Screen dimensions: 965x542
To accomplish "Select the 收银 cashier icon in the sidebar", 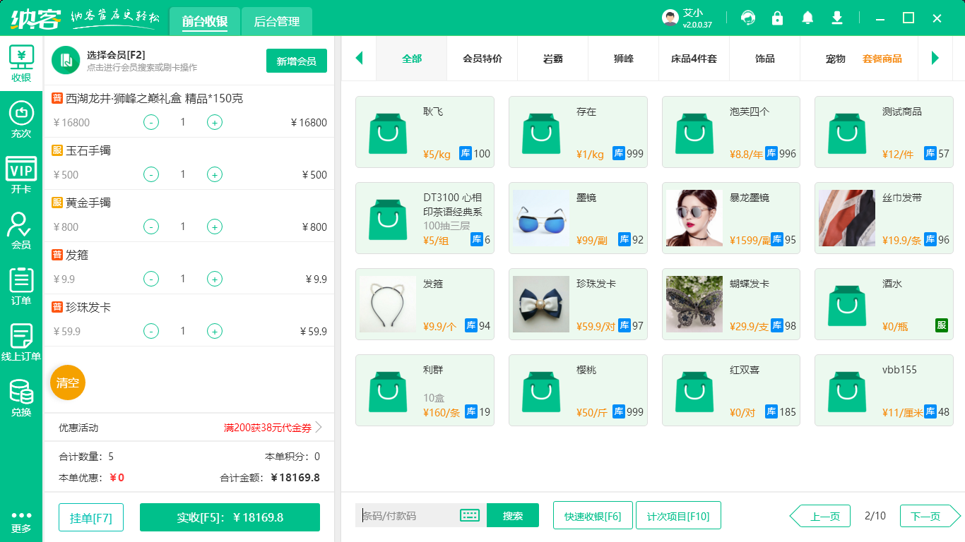I will click(20, 60).
